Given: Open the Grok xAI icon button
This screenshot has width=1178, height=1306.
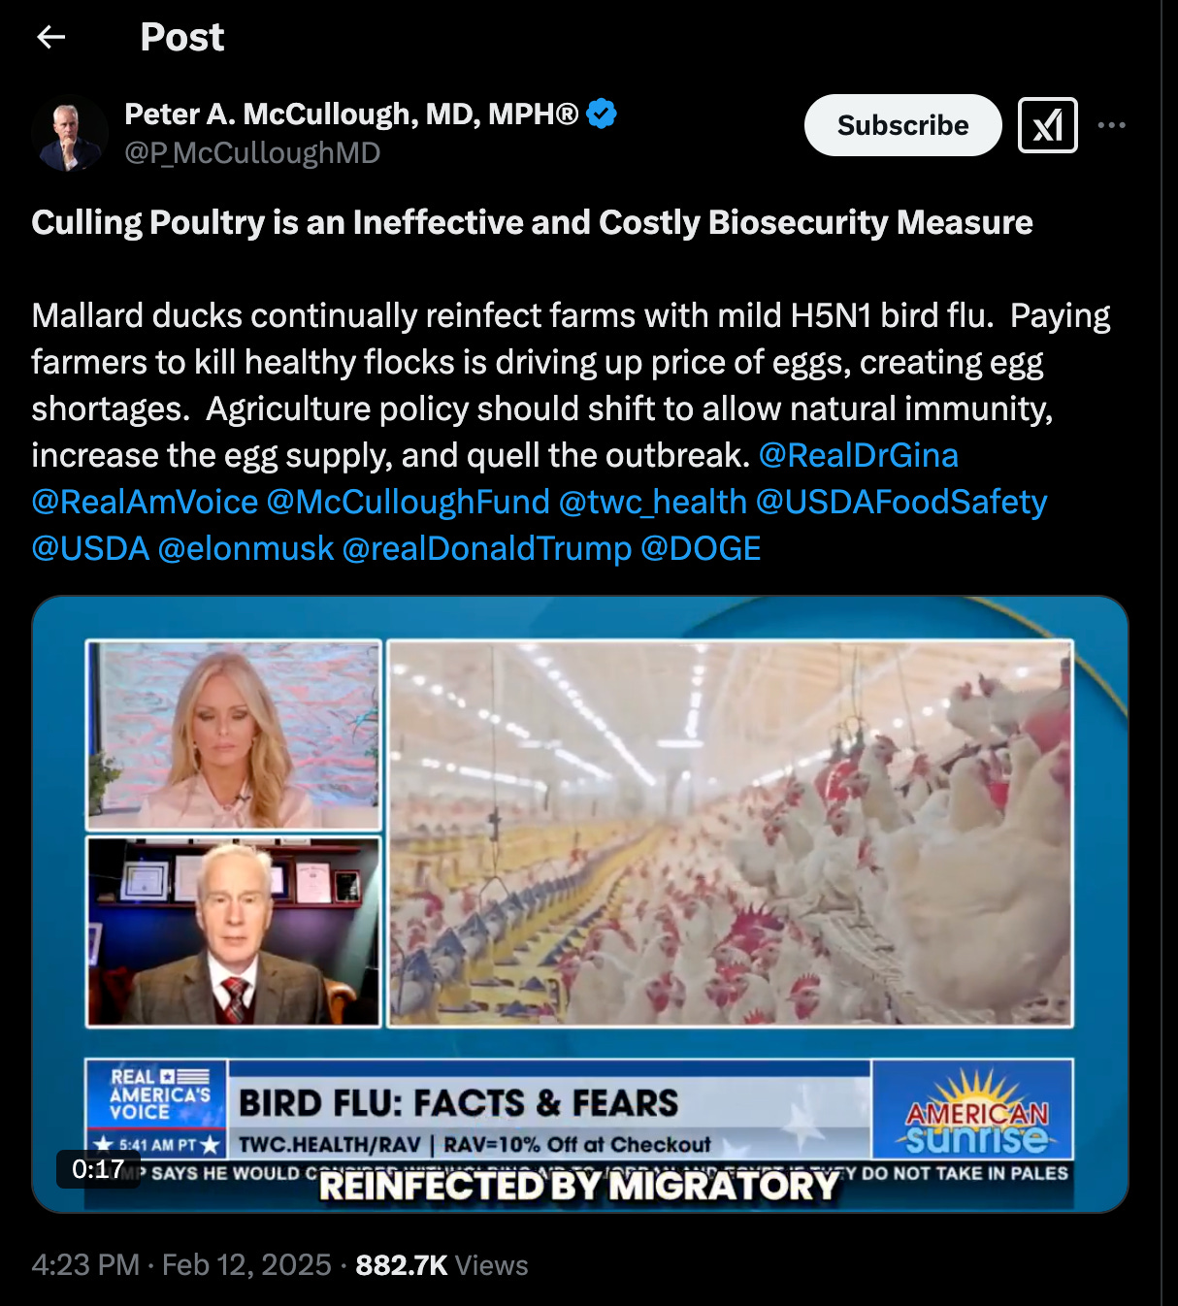Looking at the screenshot, I should [x=1047, y=125].
